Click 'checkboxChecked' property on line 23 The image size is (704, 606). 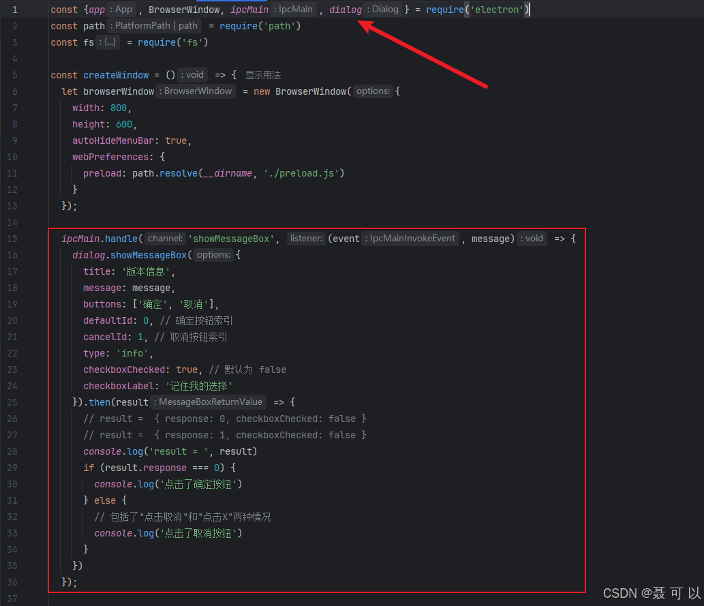click(124, 369)
